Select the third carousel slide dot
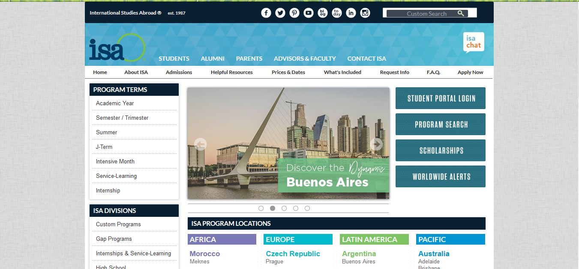The image size is (579, 269). (x=284, y=208)
